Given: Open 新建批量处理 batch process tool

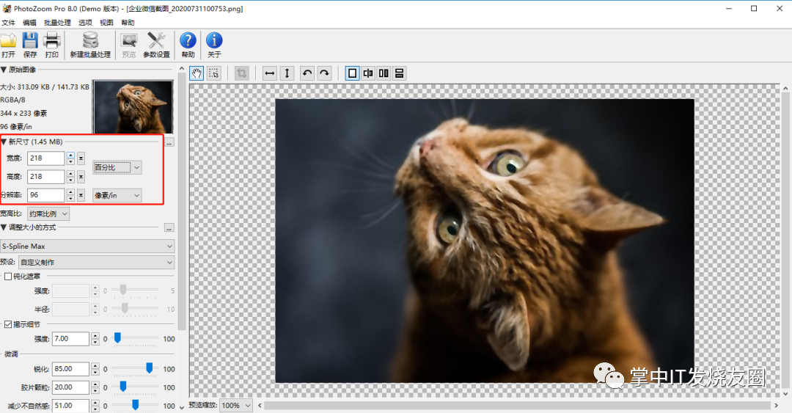Looking at the screenshot, I should [90, 45].
